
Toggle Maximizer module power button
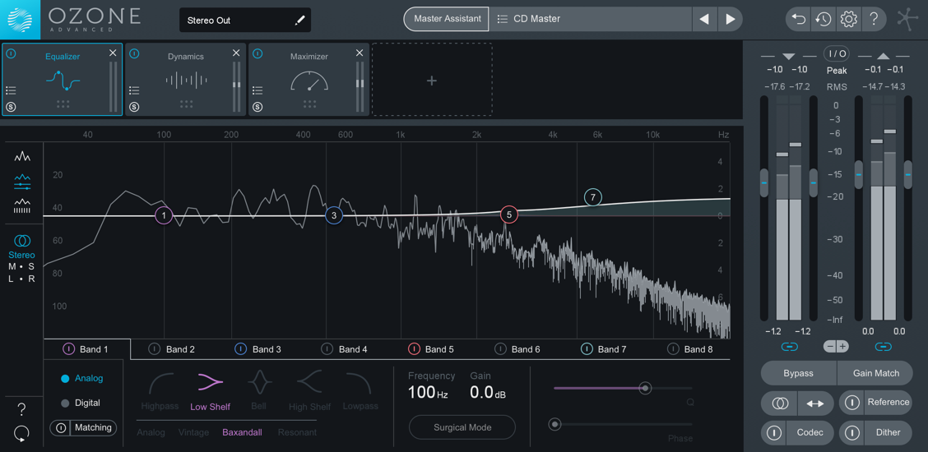(258, 53)
